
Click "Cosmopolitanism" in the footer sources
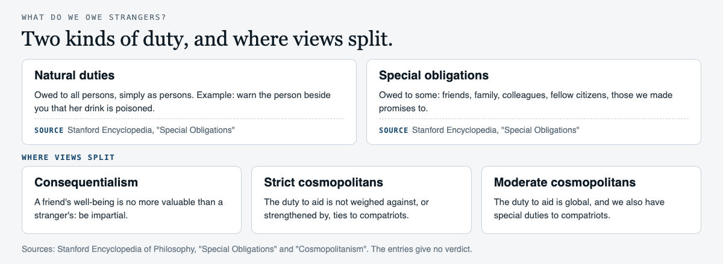point(332,248)
